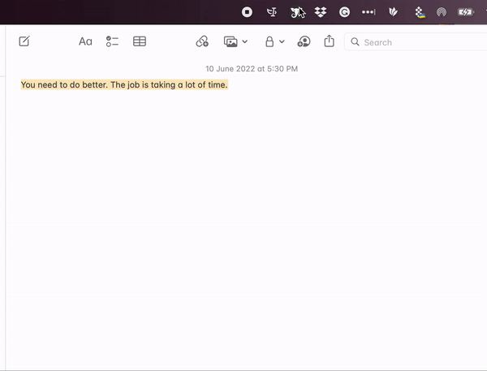487x371 pixels.
Task: Click the stop recording menu bar icon
Action: point(248,12)
